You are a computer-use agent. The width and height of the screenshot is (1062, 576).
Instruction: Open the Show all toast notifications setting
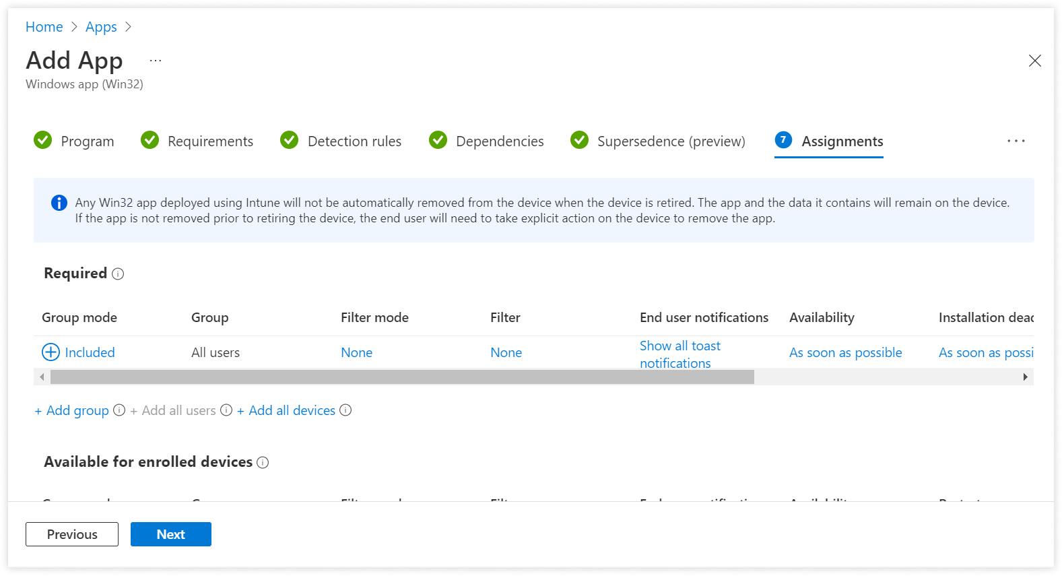pyautogui.click(x=679, y=354)
